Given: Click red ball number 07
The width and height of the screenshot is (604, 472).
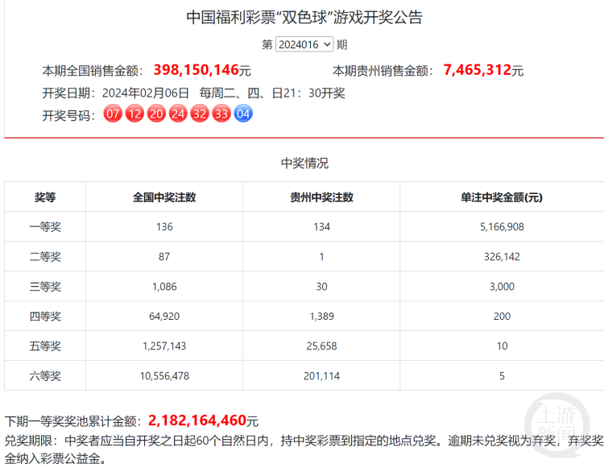Looking at the screenshot, I should [x=113, y=114].
